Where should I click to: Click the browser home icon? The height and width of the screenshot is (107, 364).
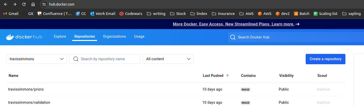pyautogui.click(x=33, y=4)
